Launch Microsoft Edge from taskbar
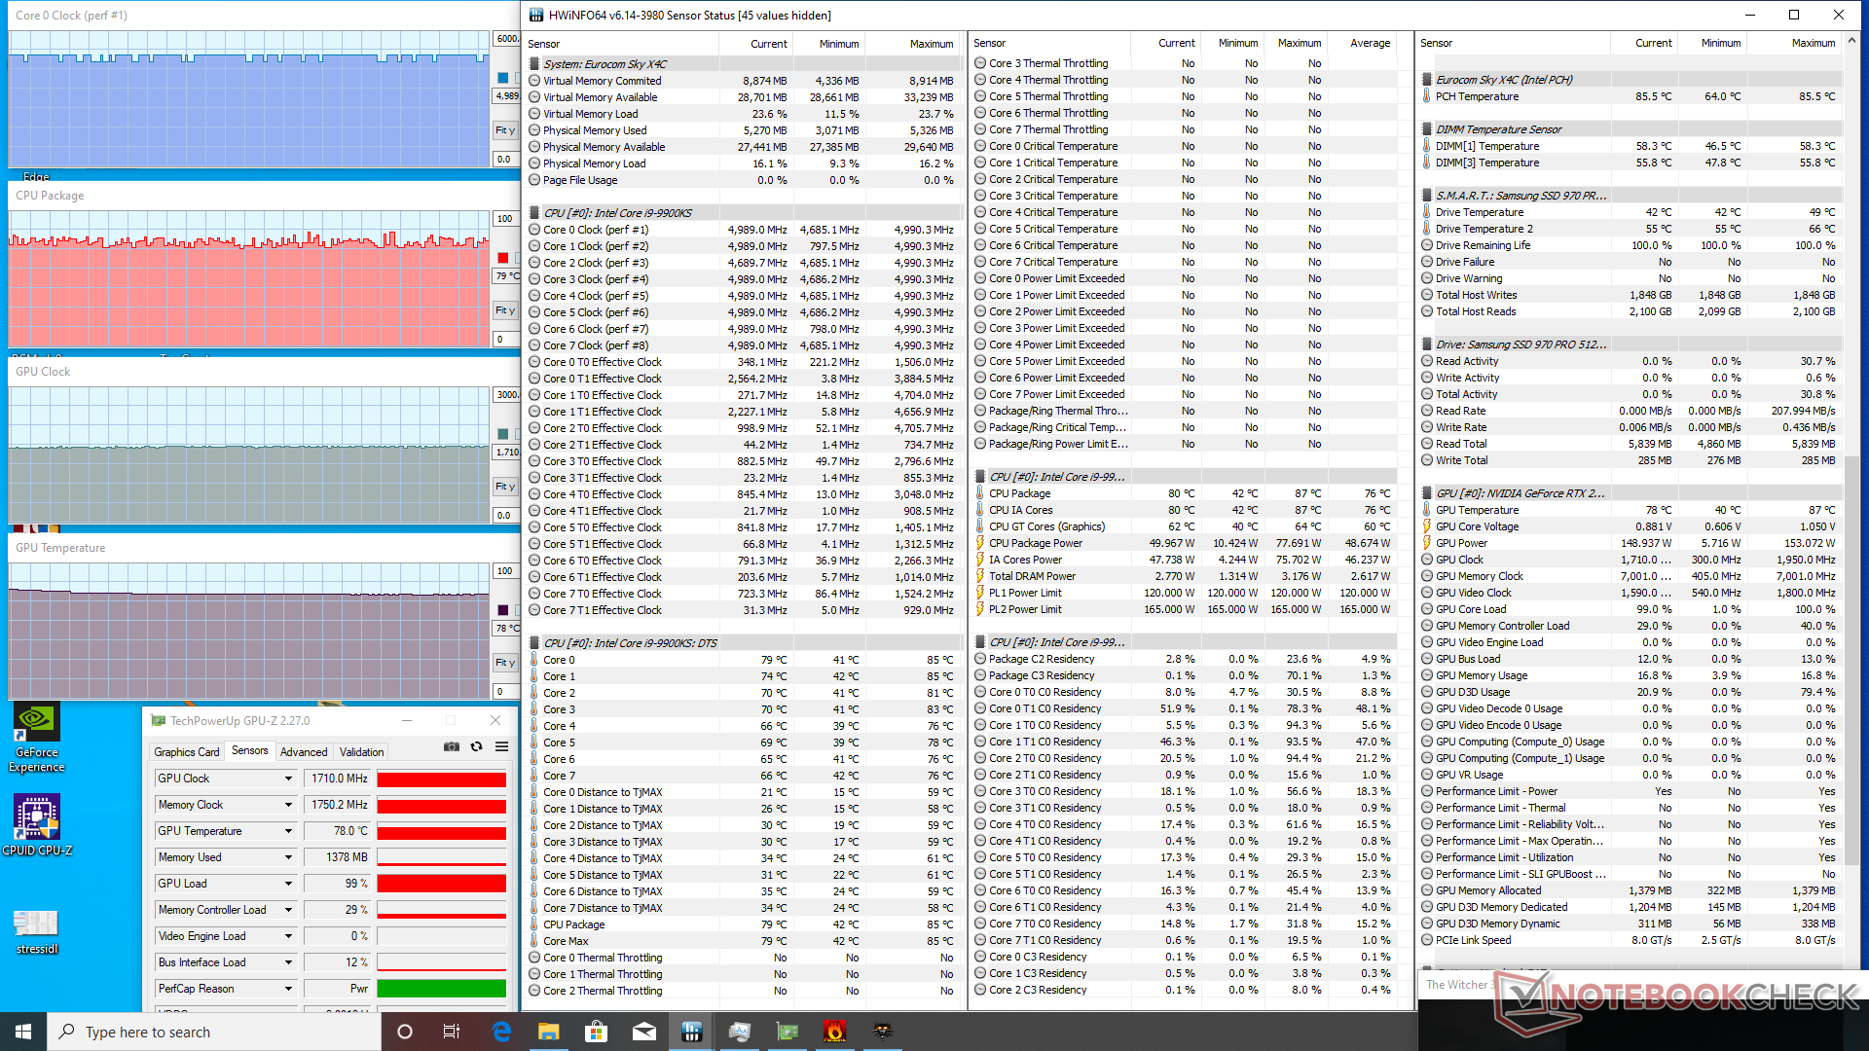 coord(501,1032)
